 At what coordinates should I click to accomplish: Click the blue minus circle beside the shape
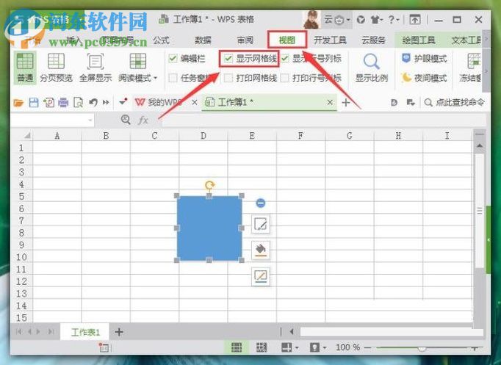pyautogui.click(x=261, y=203)
